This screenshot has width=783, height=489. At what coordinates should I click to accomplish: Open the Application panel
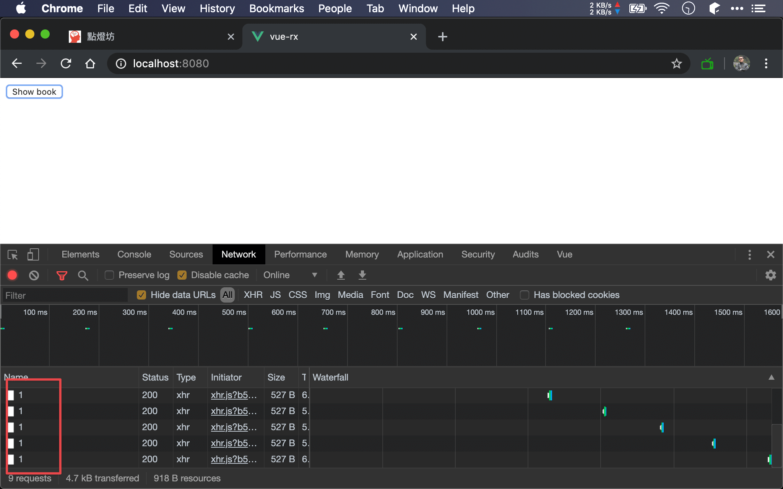pyautogui.click(x=420, y=254)
